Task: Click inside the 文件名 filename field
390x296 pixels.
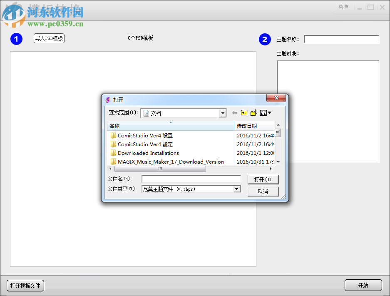Action: click(191, 179)
